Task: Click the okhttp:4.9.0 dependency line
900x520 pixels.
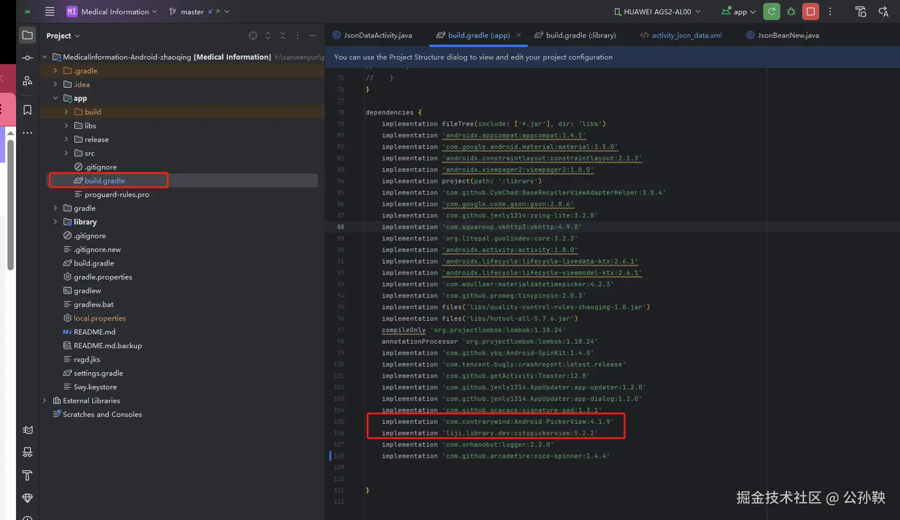Action: pos(481,227)
